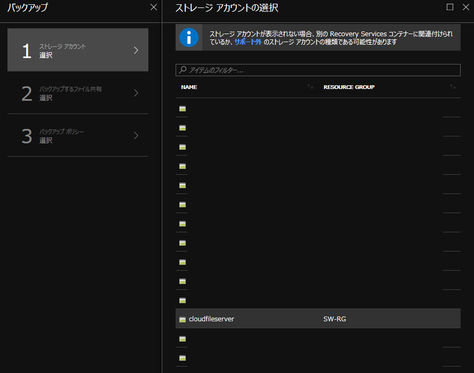Sort by NAME column arrows icon
This screenshot has width=474, height=373.
pyautogui.click(x=310, y=86)
